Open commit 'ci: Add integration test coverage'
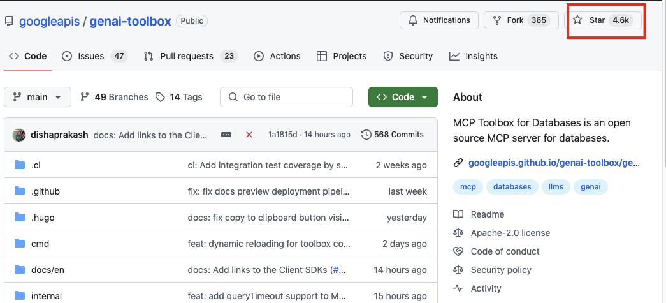This screenshot has height=303, width=666. [268, 165]
